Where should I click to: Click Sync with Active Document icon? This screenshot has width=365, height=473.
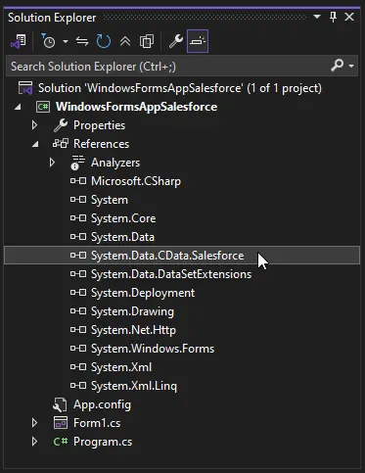82,41
